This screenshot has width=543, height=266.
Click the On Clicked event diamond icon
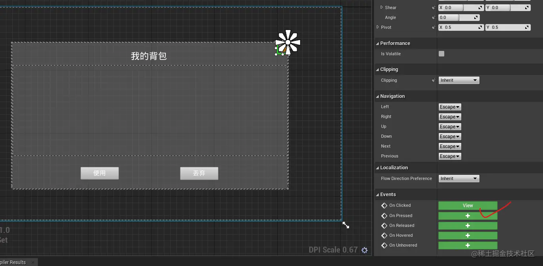coord(384,206)
